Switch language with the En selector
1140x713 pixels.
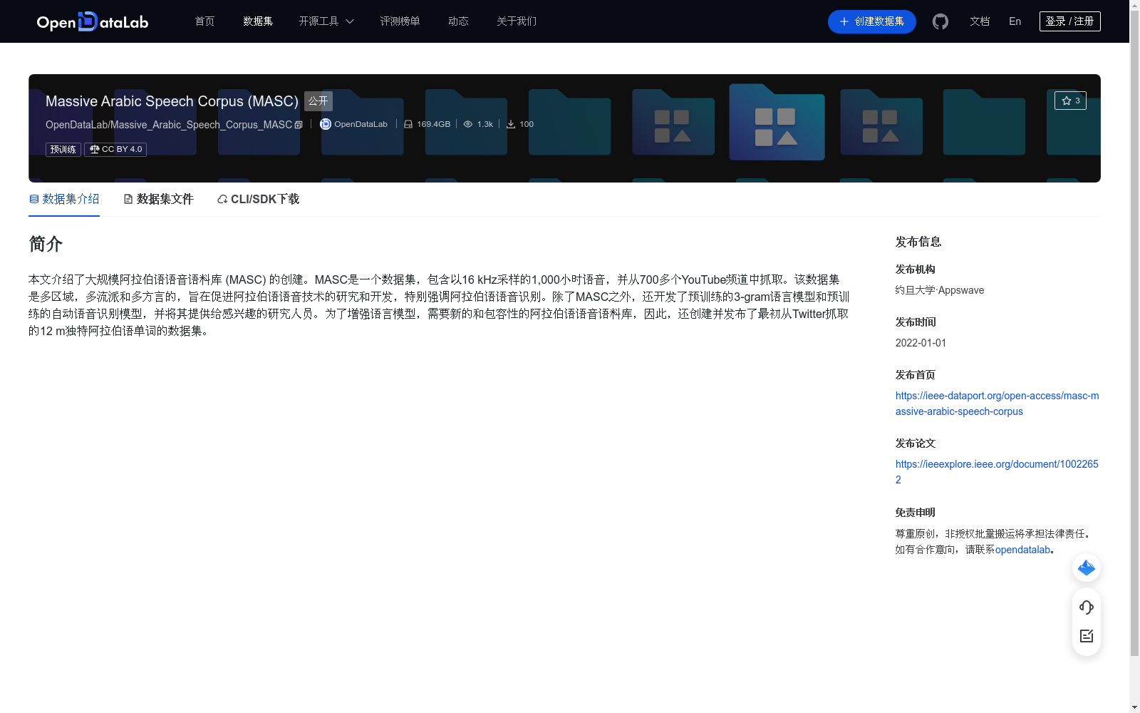point(1014,21)
